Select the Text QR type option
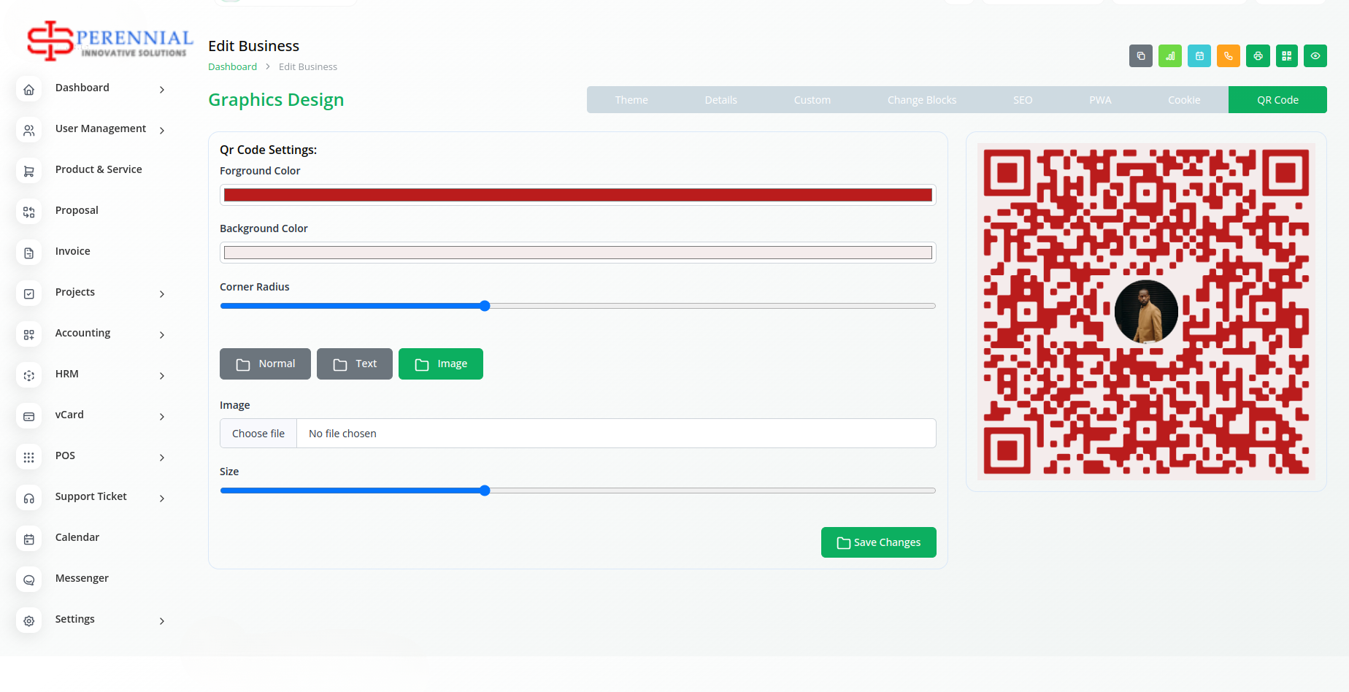This screenshot has width=1349, height=692. (x=354, y=364)
